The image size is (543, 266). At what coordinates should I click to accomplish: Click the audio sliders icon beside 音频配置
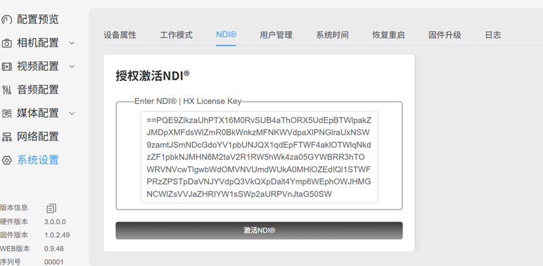[7, 90]
